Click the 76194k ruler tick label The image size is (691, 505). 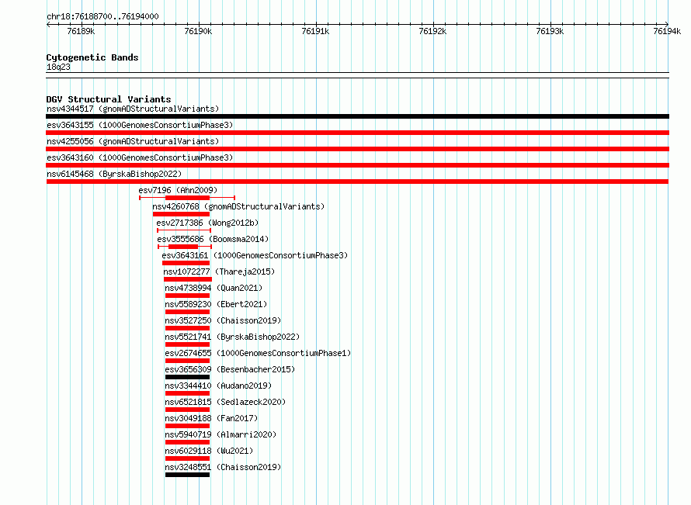pyautogui.click(x=667, y=31)
